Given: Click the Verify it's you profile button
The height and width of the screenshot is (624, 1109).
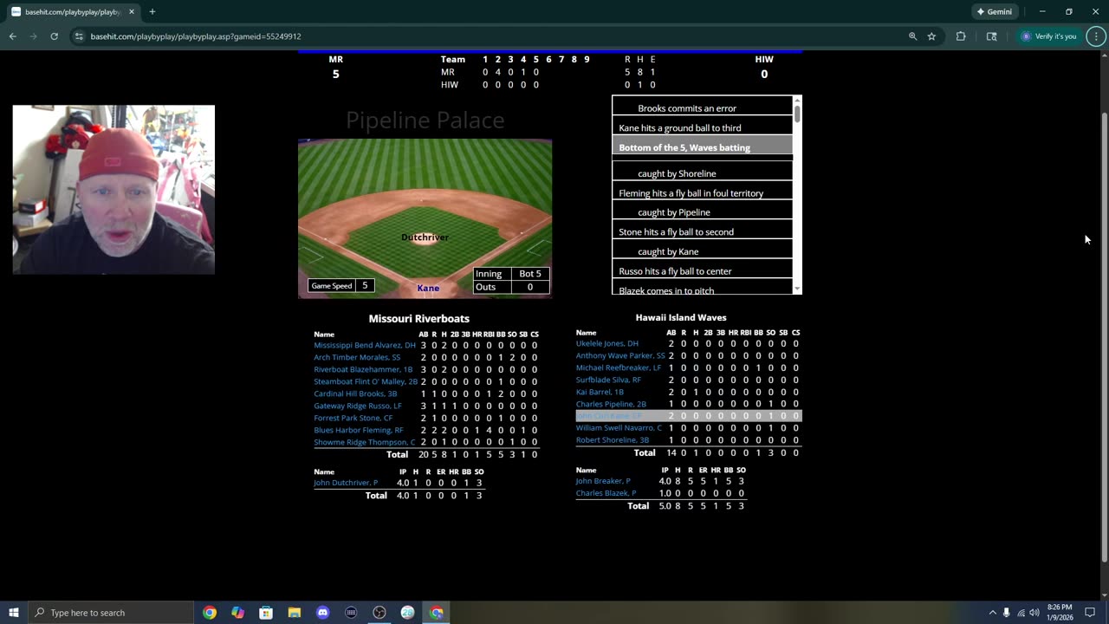Looking at the screenshot, I should 1049,36.
